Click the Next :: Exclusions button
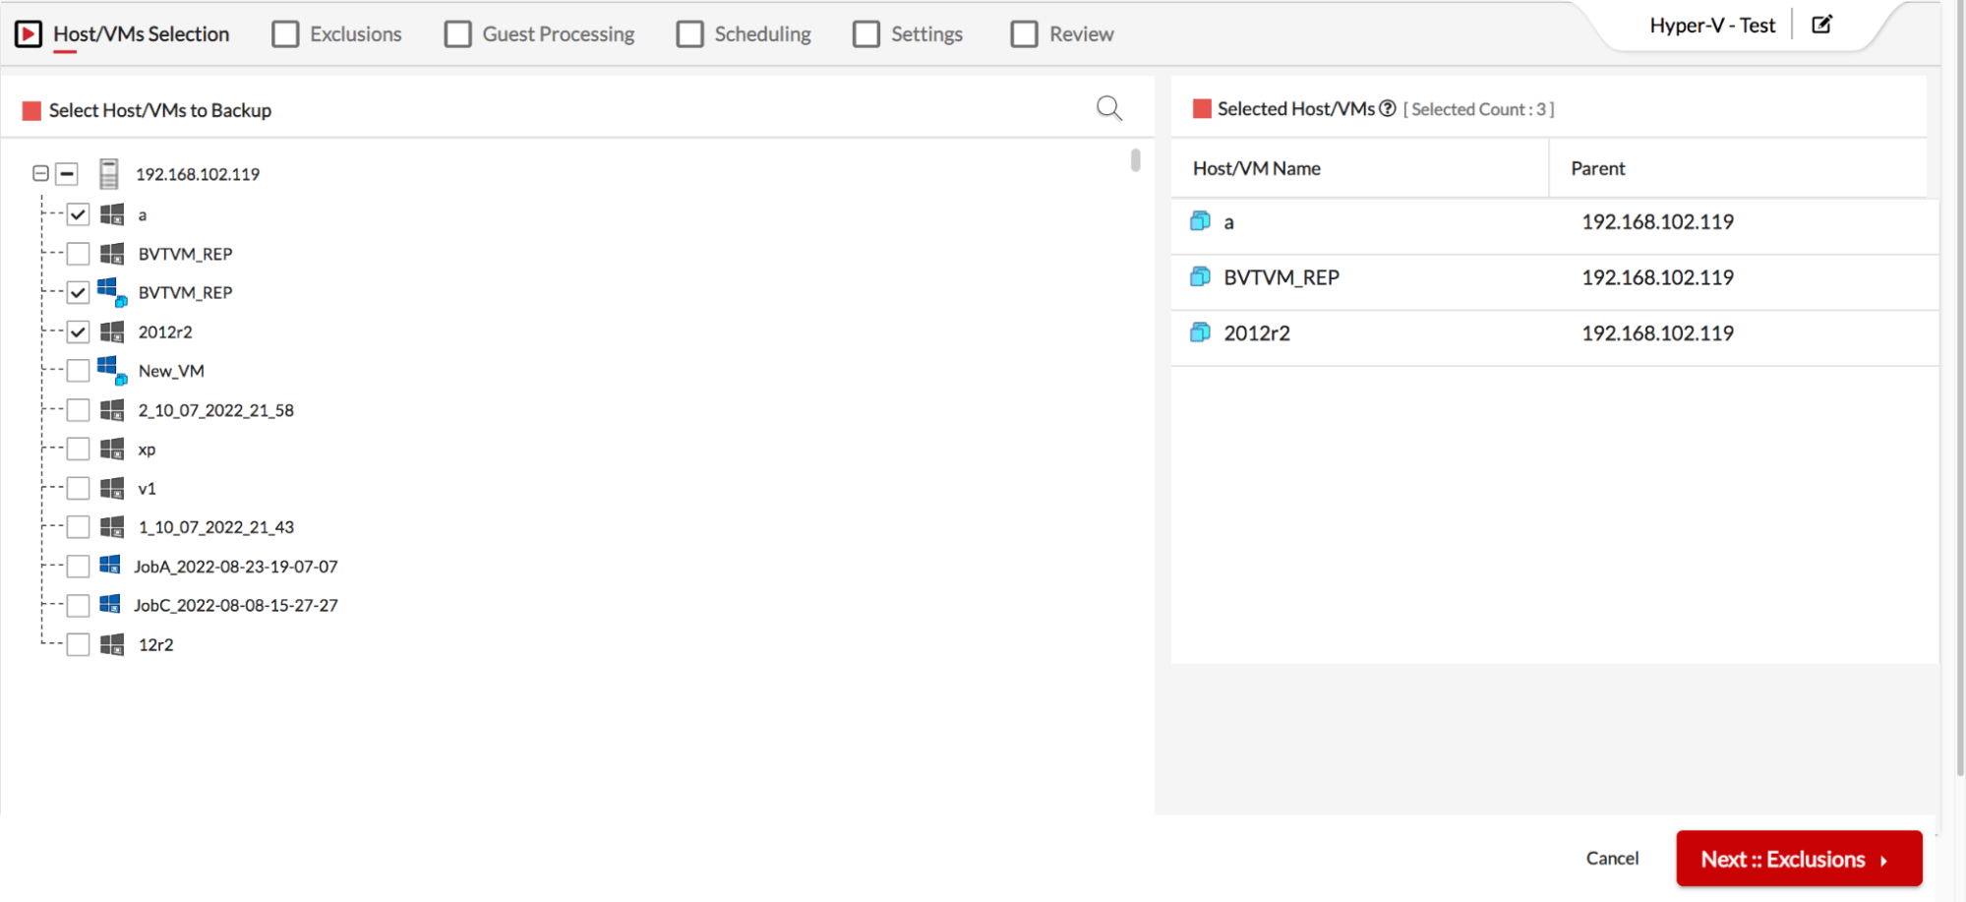Image resolution: width=1966 pixels, height=902 pixels. [x=1799, y=859]
